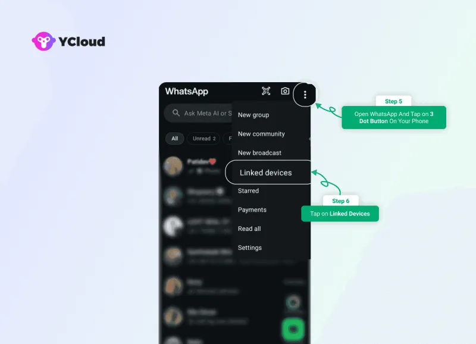Enable the Unread filter showing 2 chats

(203, 138)
